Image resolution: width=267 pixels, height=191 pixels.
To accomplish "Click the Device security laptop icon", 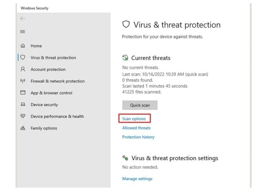I will [x=23, y=105].
